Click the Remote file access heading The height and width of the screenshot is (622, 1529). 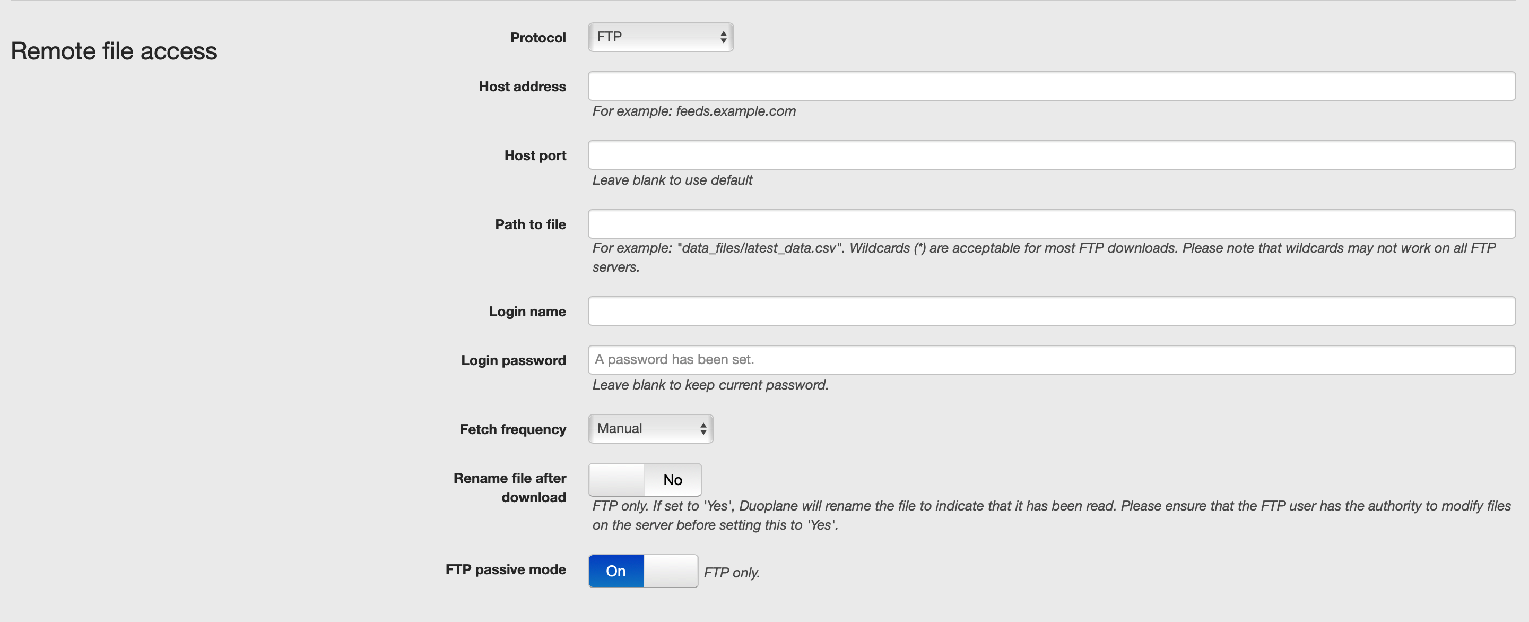[x=114, y=51]
